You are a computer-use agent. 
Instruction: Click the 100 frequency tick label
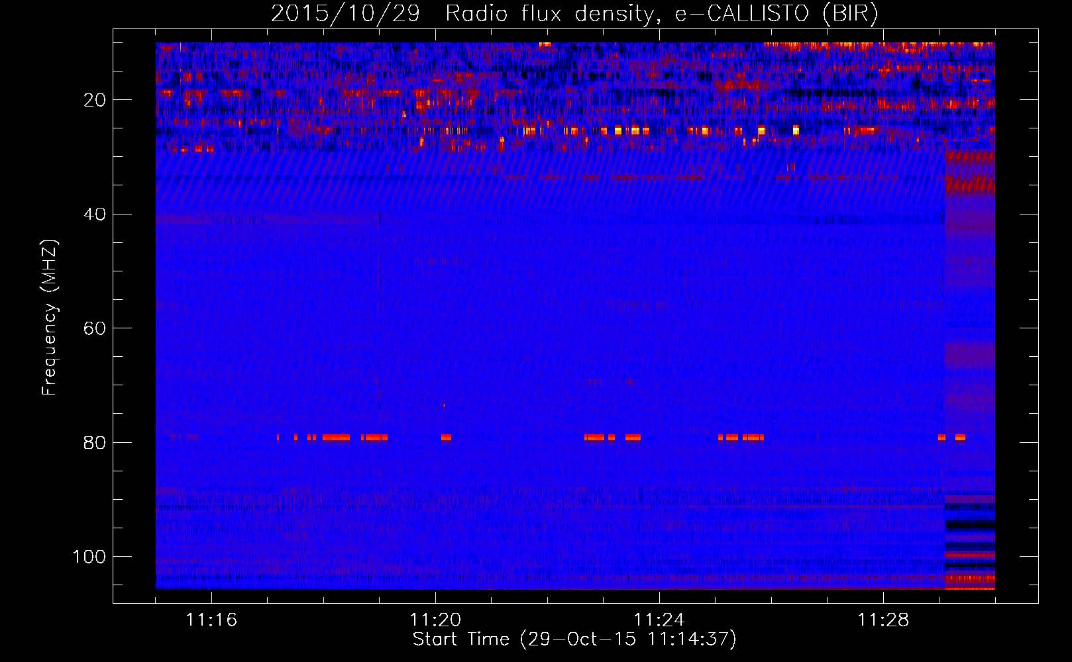(x=89, y=557)
